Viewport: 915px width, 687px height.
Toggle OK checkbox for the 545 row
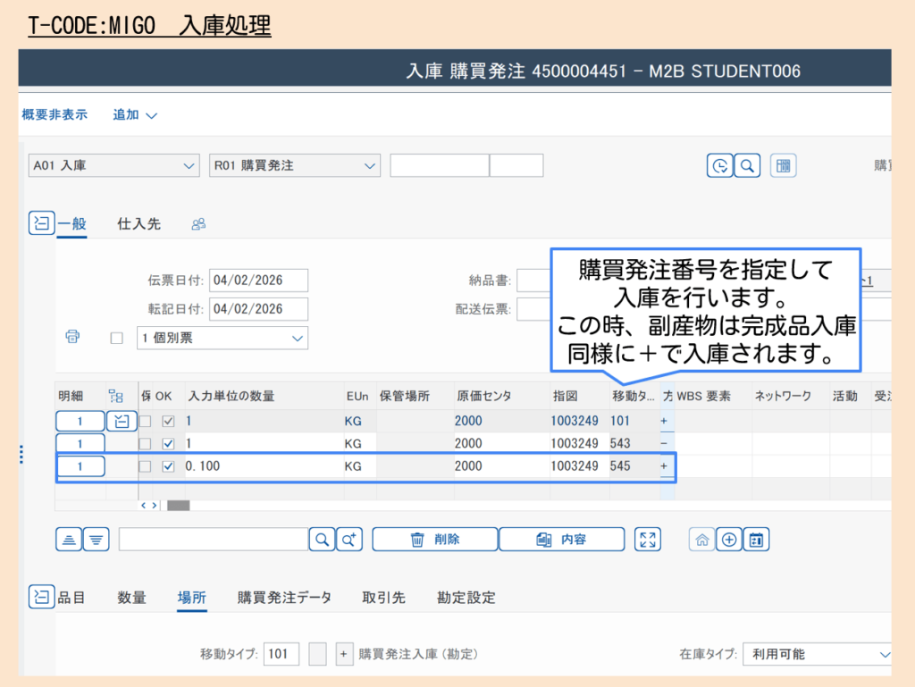click(x=168, y=466)
